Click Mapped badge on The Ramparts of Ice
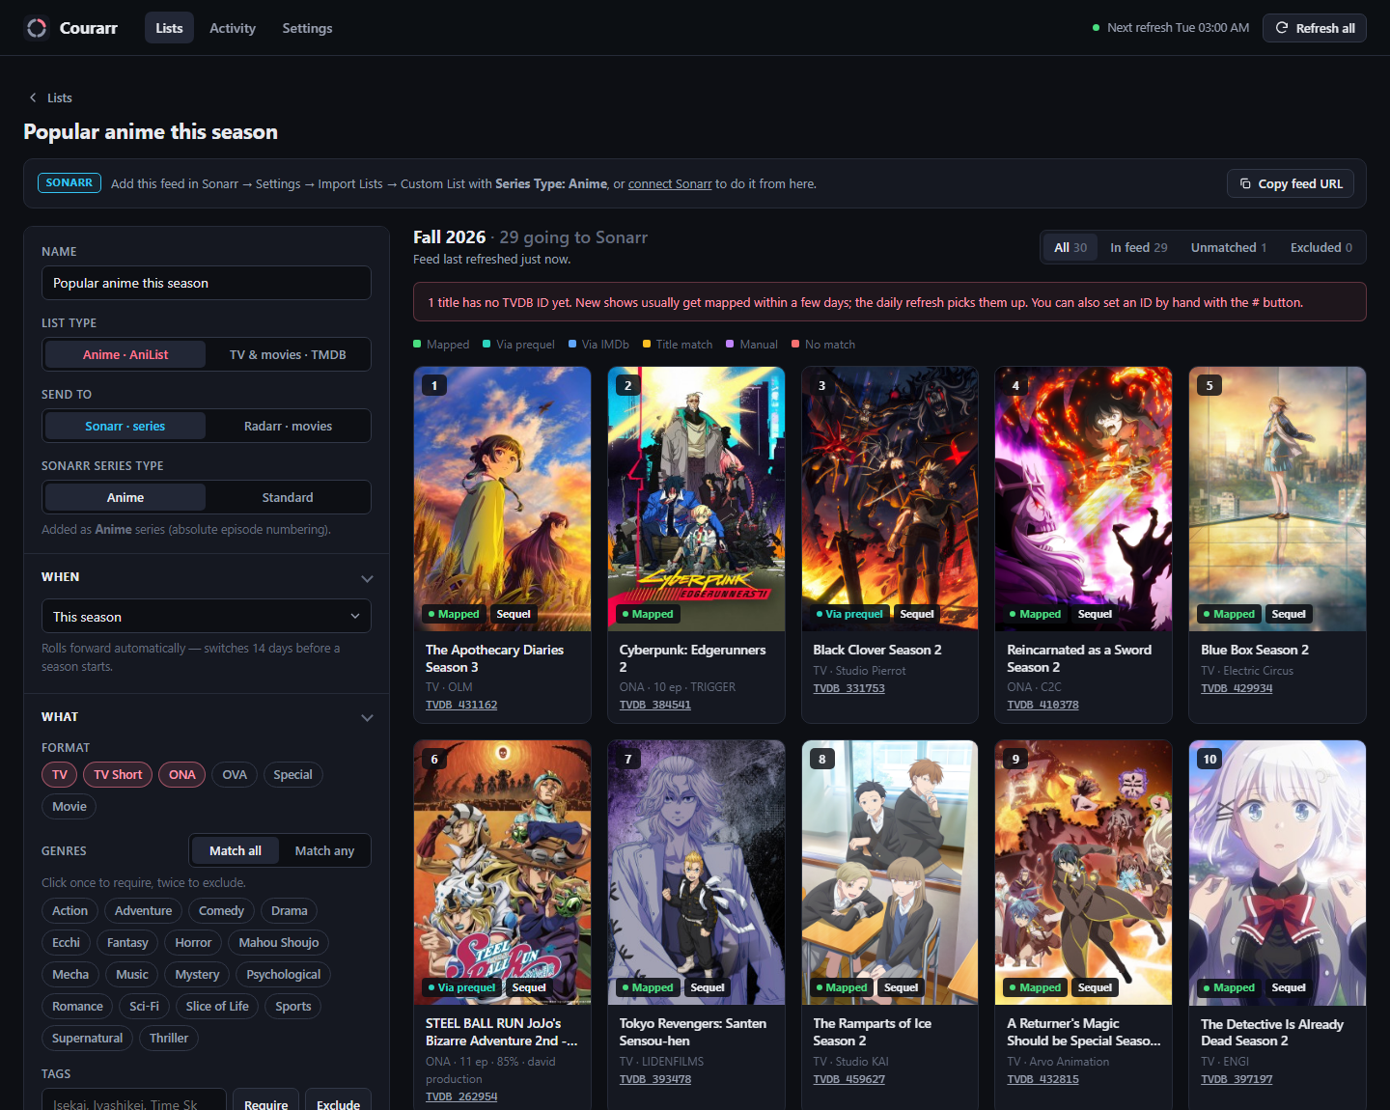The height and width of the screenshot is (1110, 1390). click(842, 987)
